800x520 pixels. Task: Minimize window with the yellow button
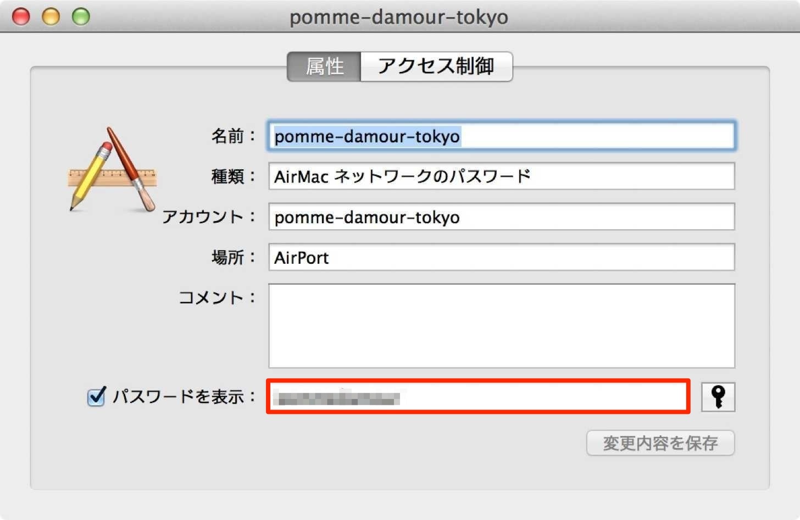51,16
